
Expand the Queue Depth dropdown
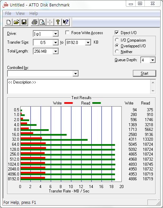[x=153, y=60]
